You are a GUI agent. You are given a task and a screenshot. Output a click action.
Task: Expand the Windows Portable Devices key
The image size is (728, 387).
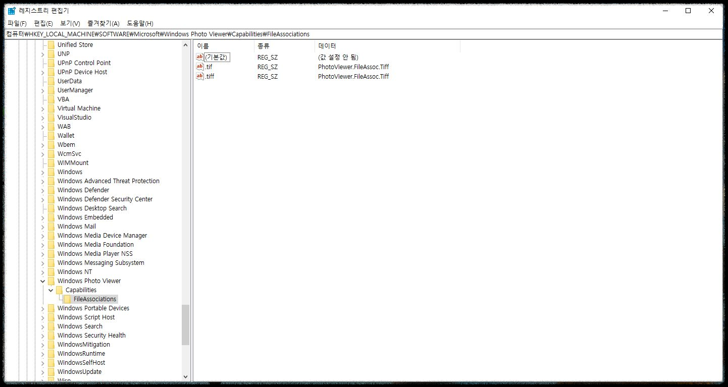(43, 308)
